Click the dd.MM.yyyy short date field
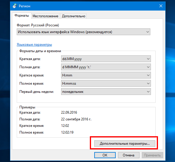Viewport: 175px width, 162px height. (x=106, y=59)
